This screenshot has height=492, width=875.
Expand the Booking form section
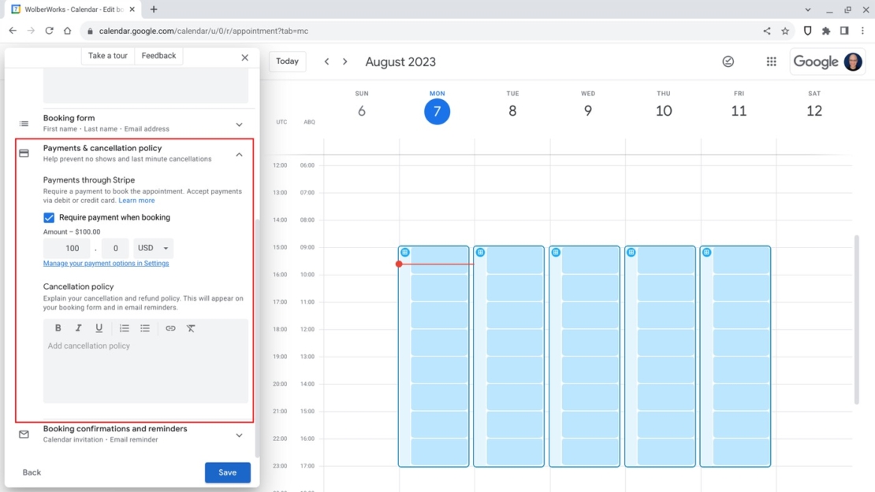pyautogui.click(x=239, y=123)
